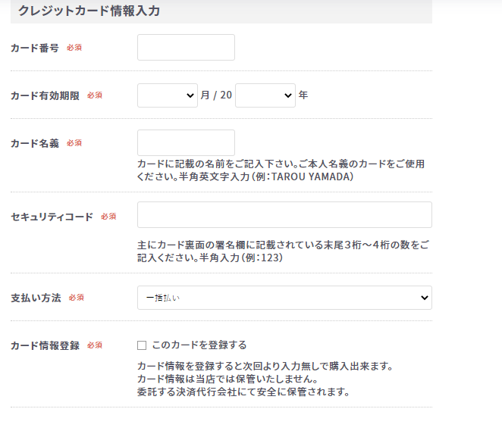502x434 pixels.
Task: Click the カード名義 field label
Action: coord(35,143)
